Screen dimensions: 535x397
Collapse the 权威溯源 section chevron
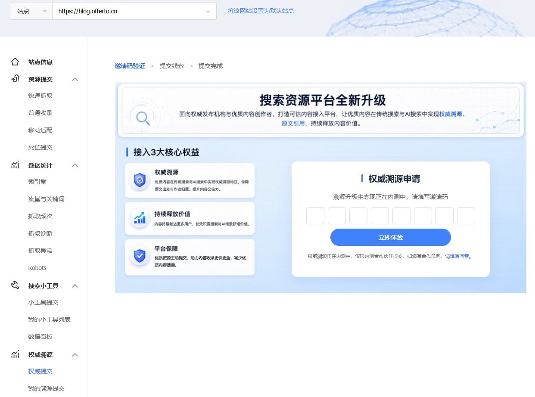coord(75,355)
